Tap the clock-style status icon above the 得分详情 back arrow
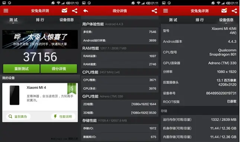The image size is (241, 142). pos(89,3)
